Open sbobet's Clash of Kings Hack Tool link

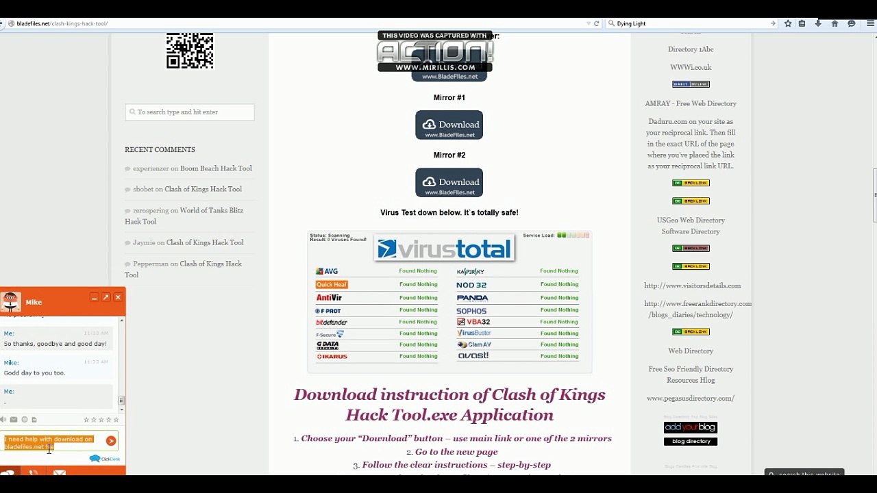[x=203, y=189]
